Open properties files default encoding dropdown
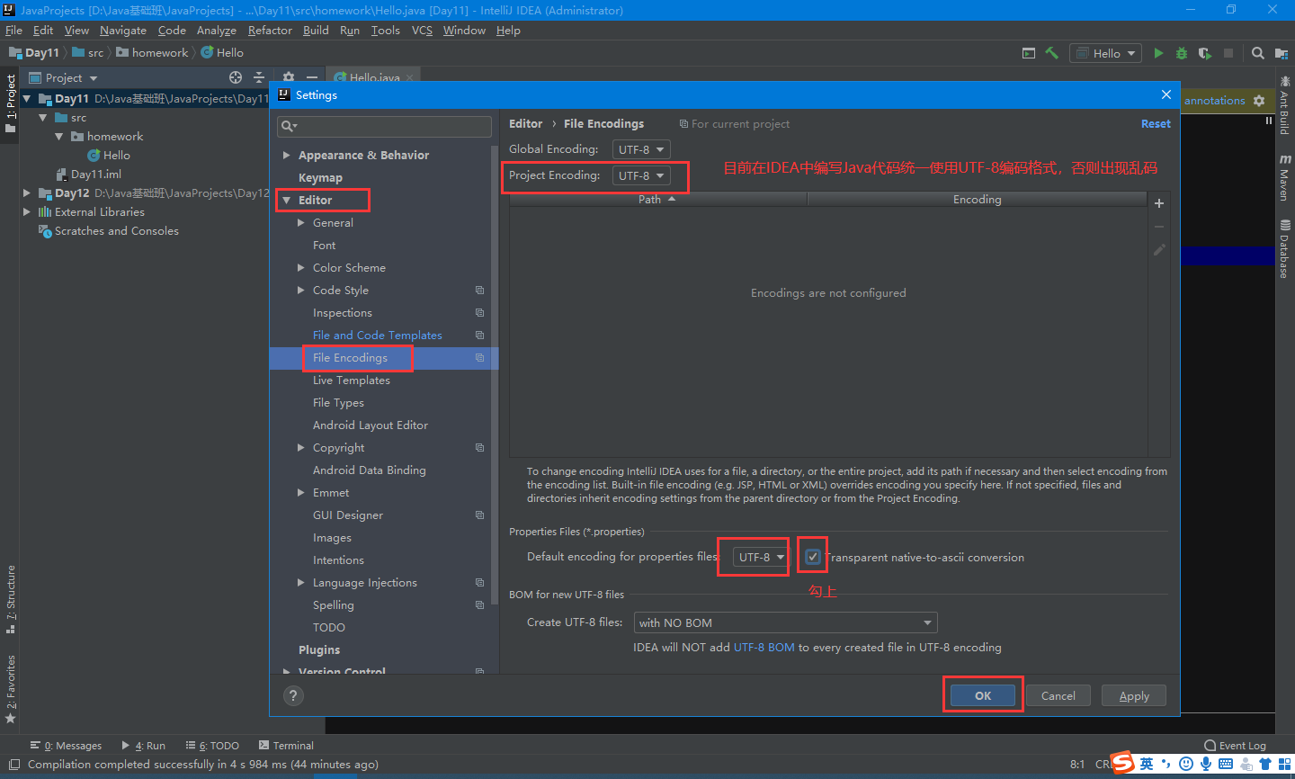This screenshot has width=1295, height=779. [760, 557]
